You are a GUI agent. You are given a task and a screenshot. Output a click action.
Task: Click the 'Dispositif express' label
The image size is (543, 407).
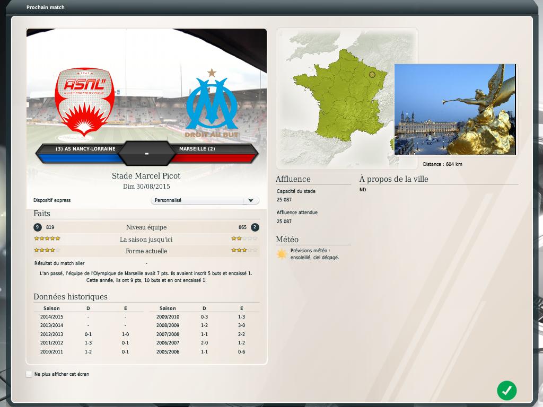coord(52,200)
